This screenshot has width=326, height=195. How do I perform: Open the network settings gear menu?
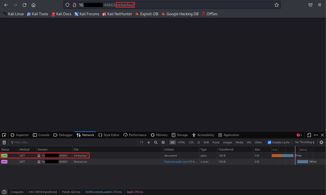coord(321,142)
